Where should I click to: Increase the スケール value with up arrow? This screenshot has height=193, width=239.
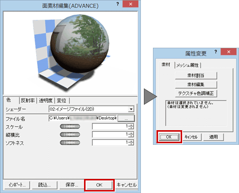coord(131,125)
